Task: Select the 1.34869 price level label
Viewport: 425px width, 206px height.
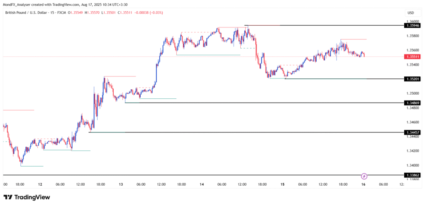Action: pos(413,103)
